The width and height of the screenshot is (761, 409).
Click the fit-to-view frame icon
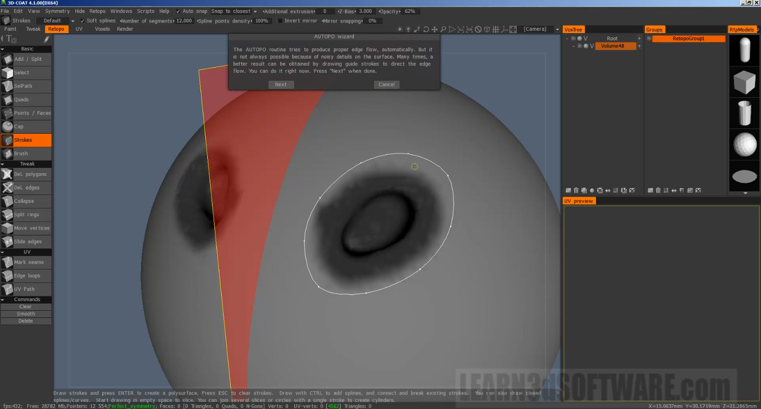point(513,29)
